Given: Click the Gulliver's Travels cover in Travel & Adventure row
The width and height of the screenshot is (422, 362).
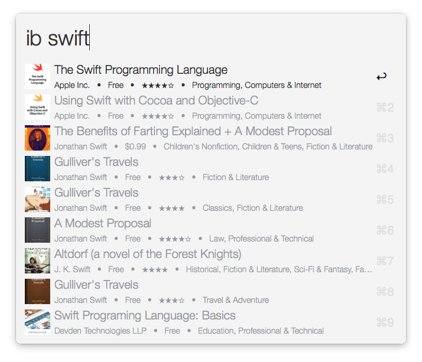Looking at the screenshot, I should coord(37,292).
